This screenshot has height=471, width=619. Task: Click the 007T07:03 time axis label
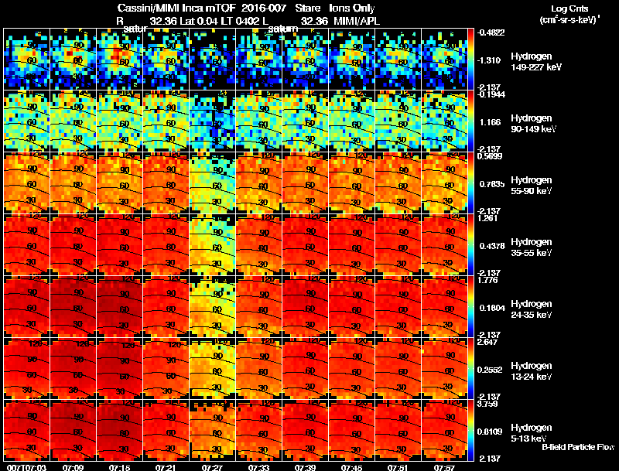(27, 467)
